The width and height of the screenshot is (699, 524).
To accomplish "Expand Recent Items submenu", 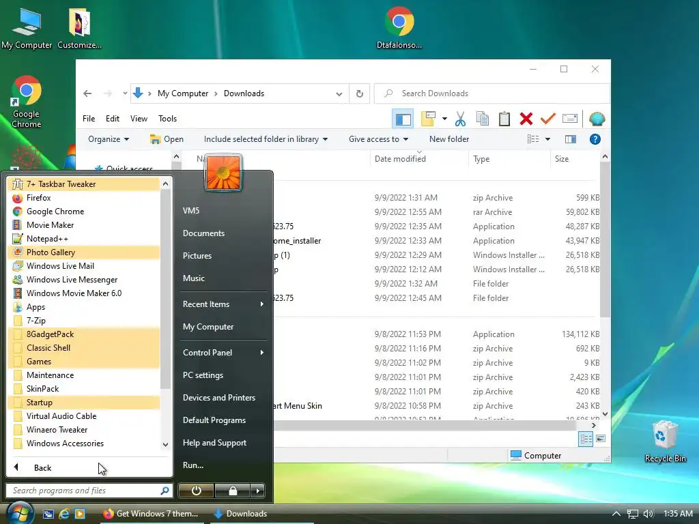I will click(x=223, y=304).
